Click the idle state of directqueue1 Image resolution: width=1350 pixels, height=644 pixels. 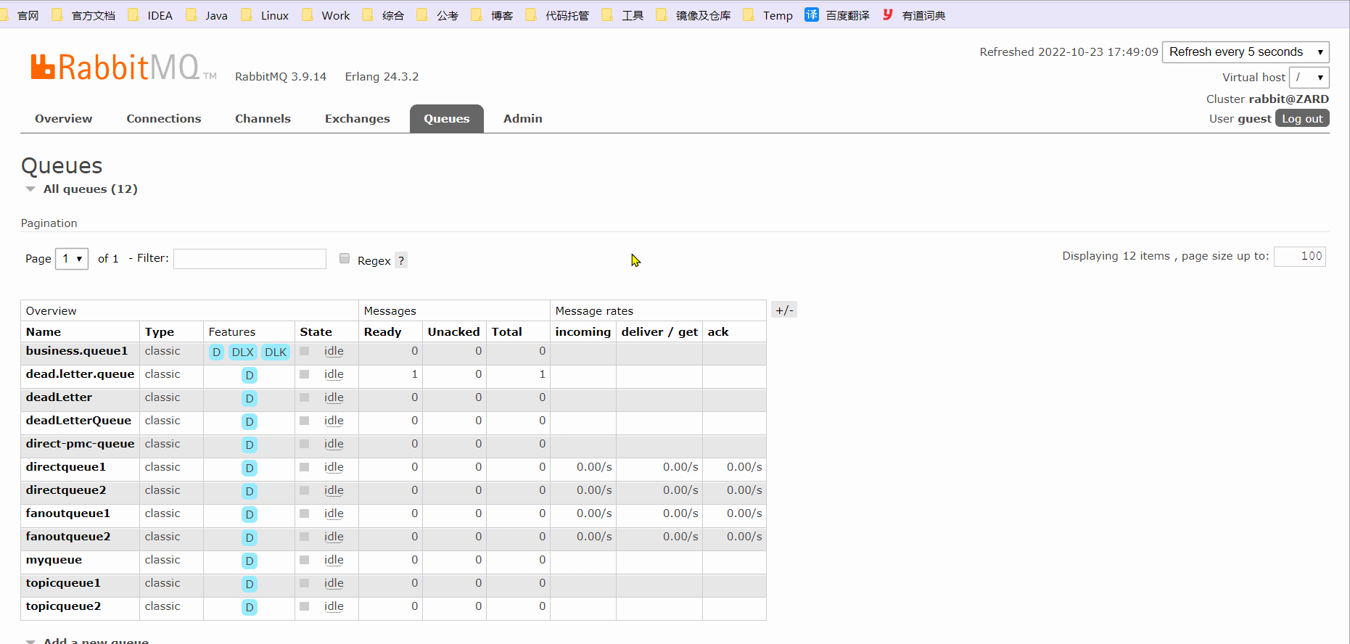click(x=334, y=468)
